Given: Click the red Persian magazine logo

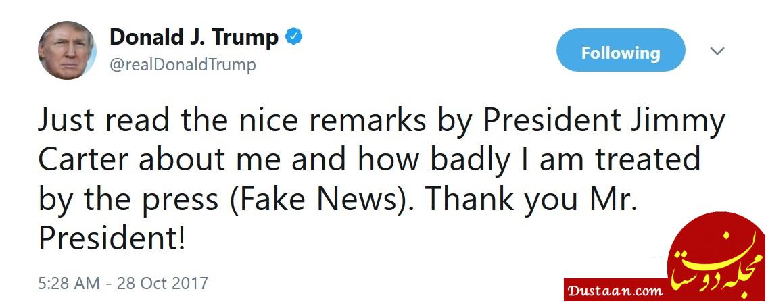Looking at the screenshot, I should point(716,251).
